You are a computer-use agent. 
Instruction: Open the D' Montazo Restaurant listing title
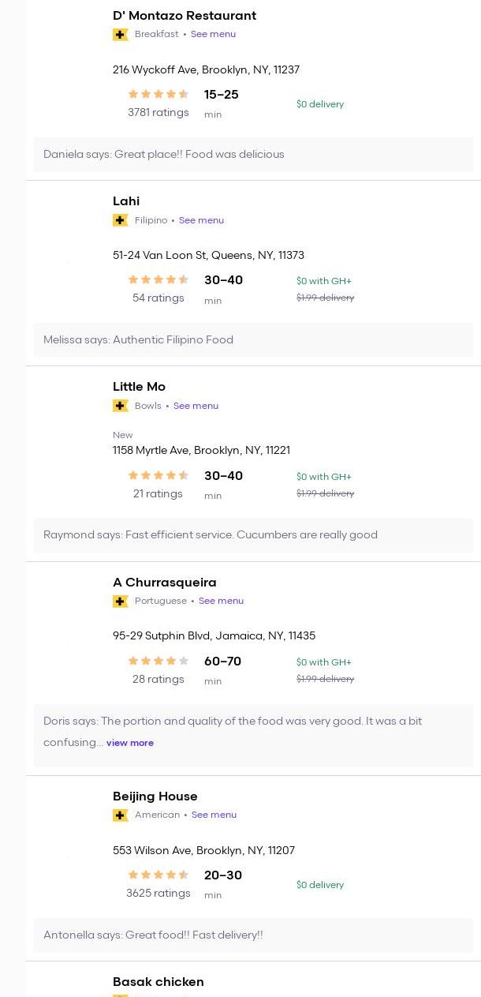(185, 16)
